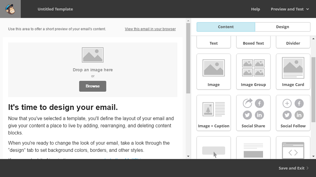
Task: Select the Boxed Text content block
Action: 253,42
